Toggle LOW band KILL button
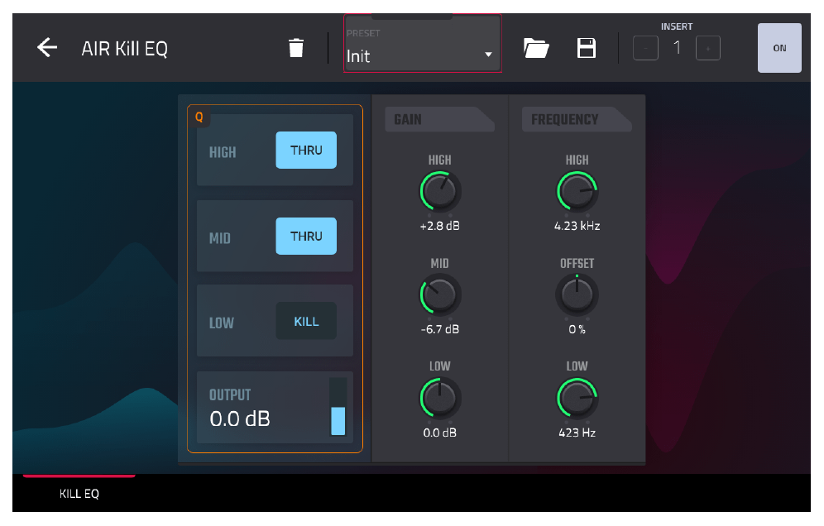Viewport: 824px width, 526px height. [306, 321]
